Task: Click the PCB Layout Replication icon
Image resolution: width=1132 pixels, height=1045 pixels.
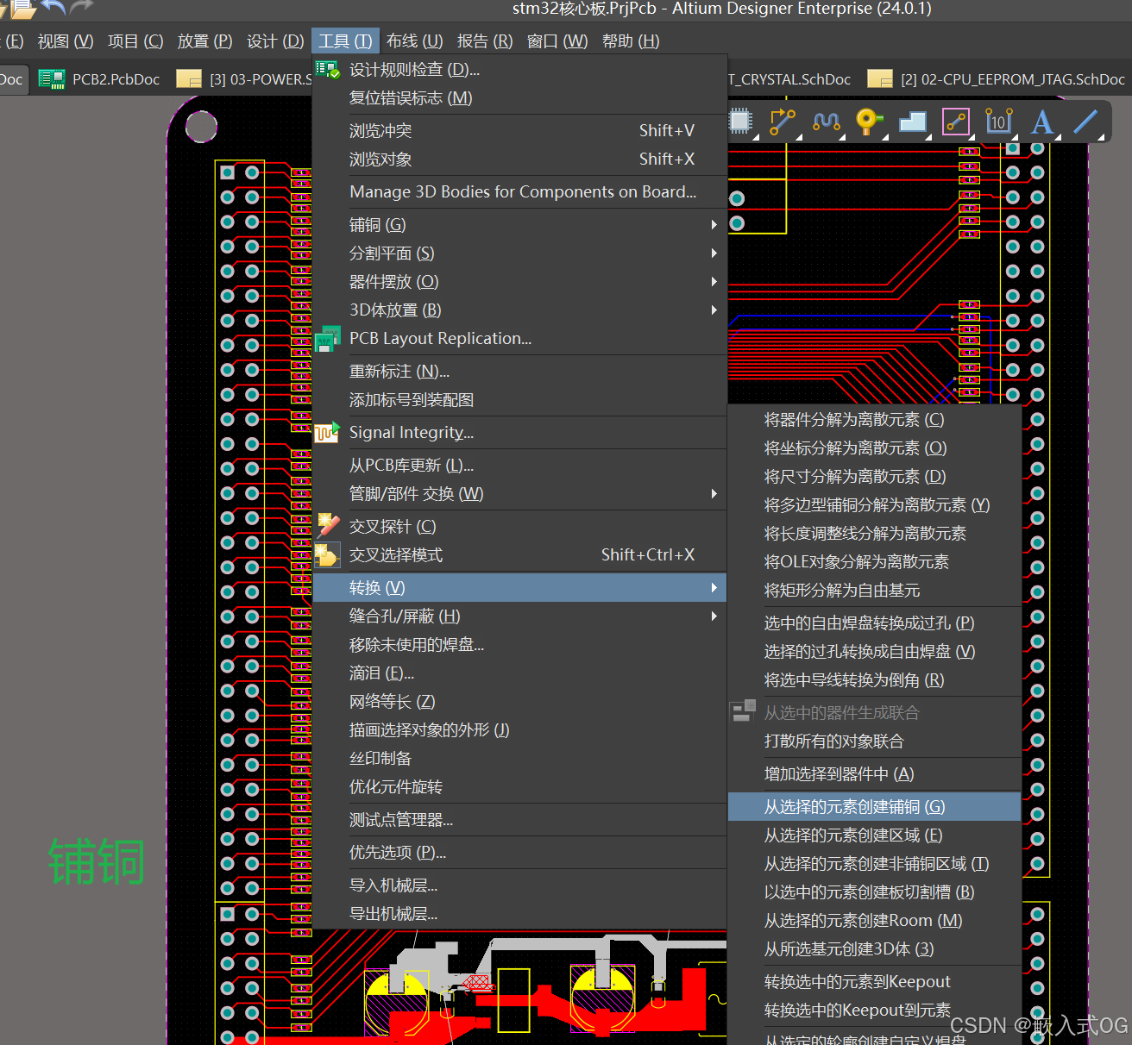Action: pyautogui.click(x=327, y=339)
